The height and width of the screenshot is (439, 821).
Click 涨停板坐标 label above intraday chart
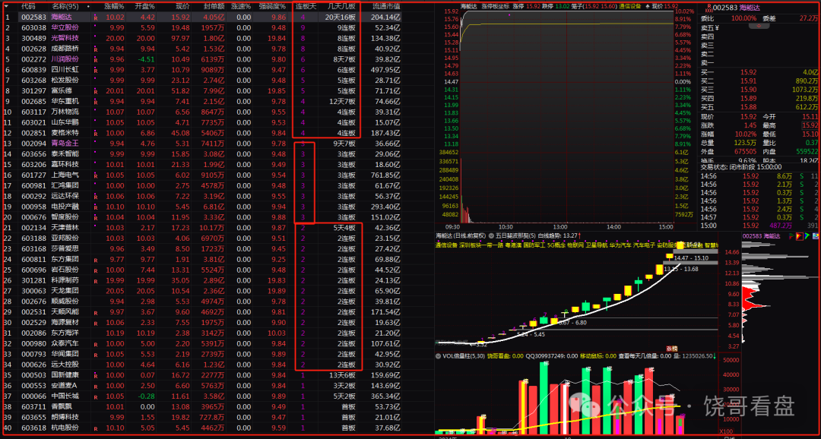click(x=495, y=6)
